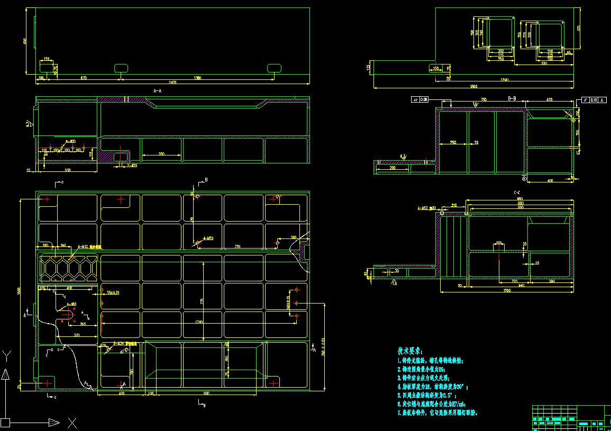This screenshot has height=431, width=611.
Task: Select the B section marker below the plan view
Action: [x=202, y=404]
